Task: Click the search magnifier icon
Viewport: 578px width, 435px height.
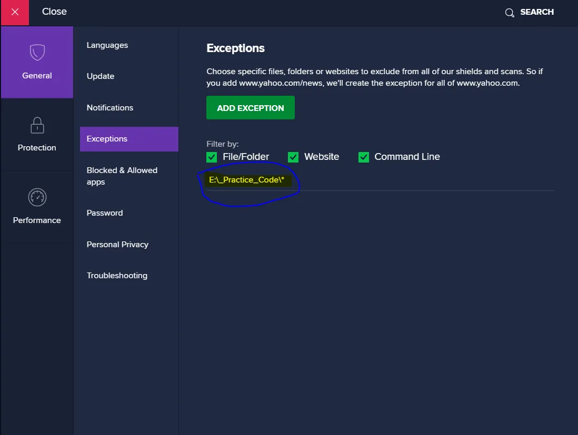Action: (x=509, y=13)
